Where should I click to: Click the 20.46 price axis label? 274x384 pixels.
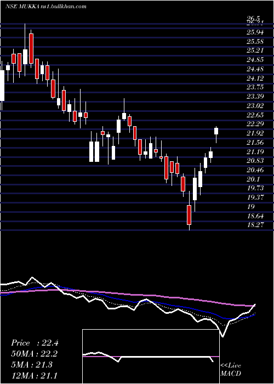pos(255,171)
